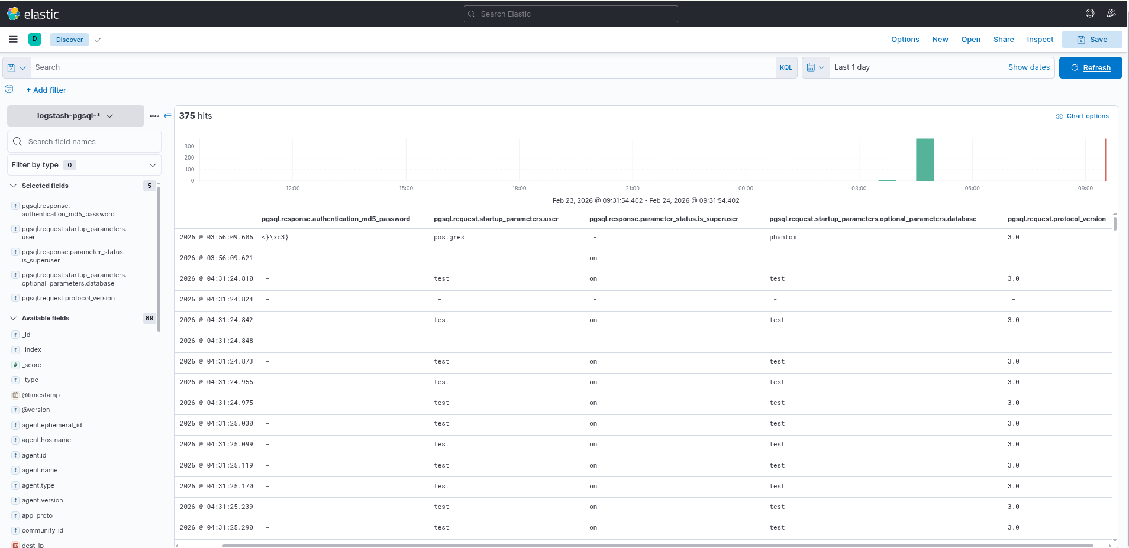
Task: Toggle the KQL query language switch
Action: pos(786,67)
